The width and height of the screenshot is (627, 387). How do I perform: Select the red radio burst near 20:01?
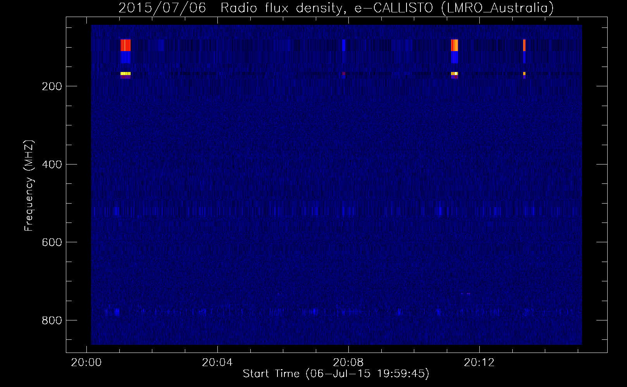click(x=126, y=45)
